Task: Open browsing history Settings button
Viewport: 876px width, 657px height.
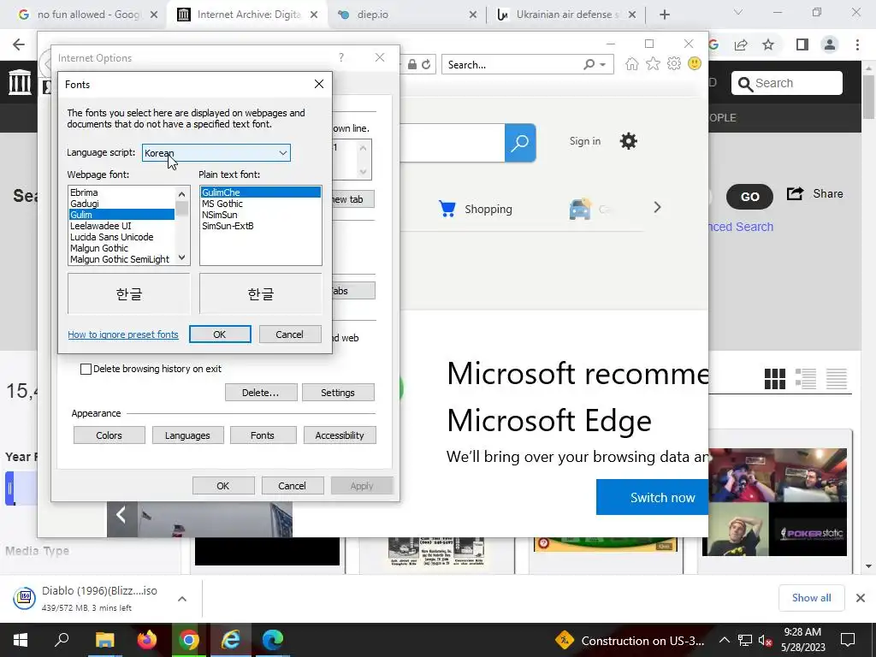Action: 337,392
